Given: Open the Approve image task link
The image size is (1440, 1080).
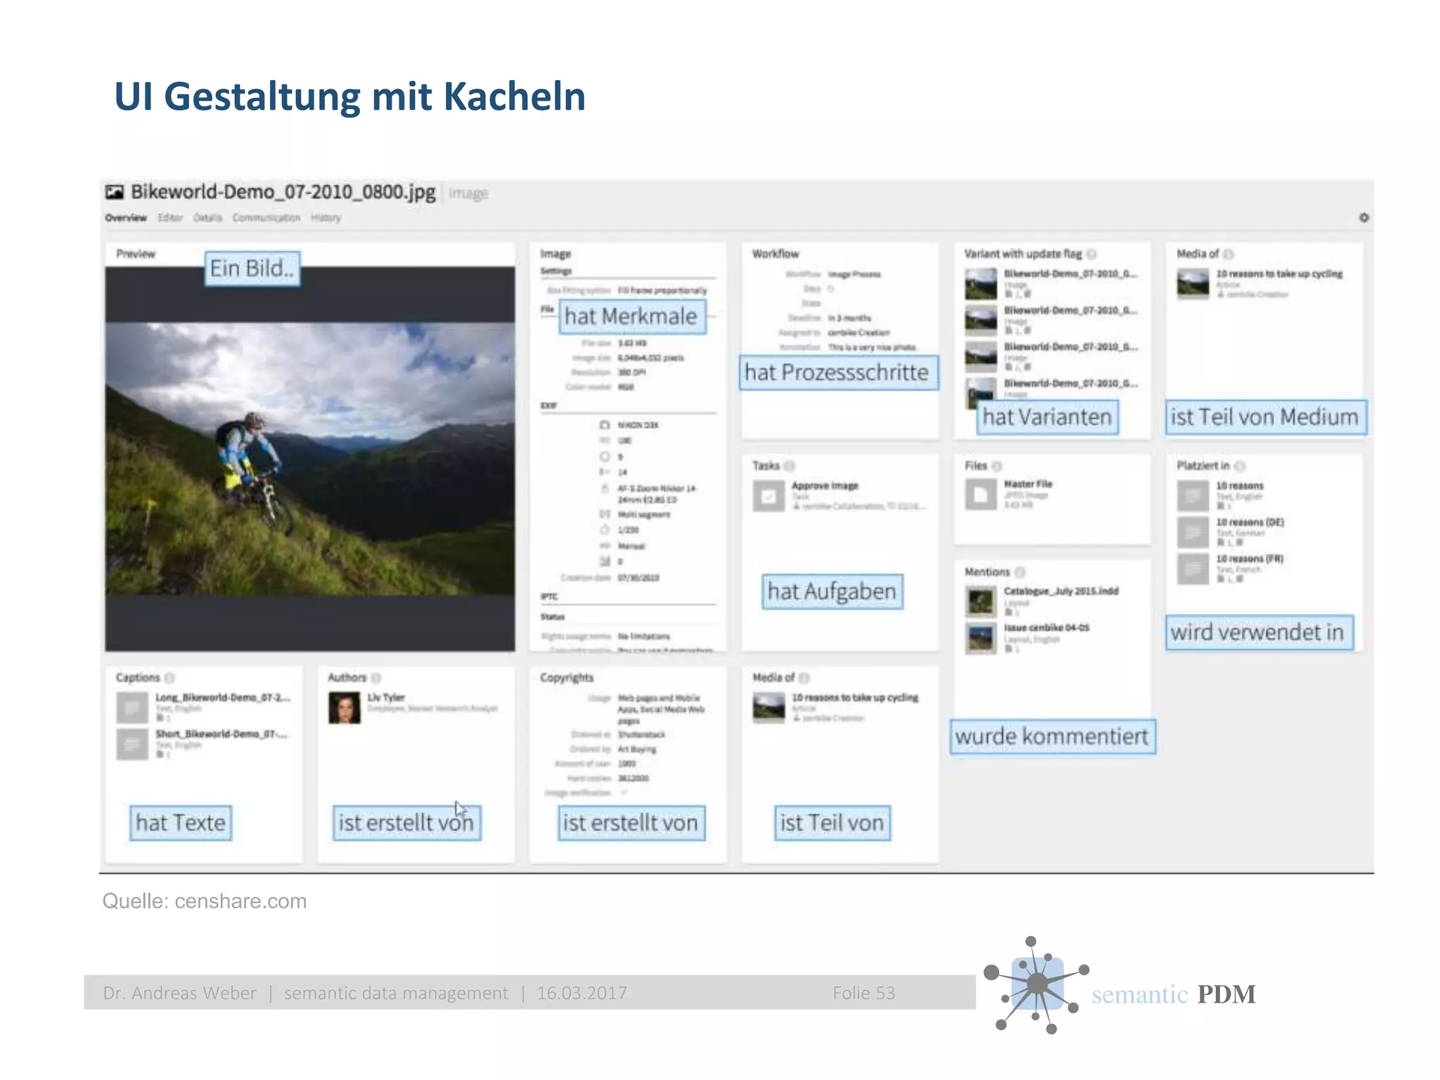Looking at the screenshot, I should pyautogui.click(x=825, y=485).
